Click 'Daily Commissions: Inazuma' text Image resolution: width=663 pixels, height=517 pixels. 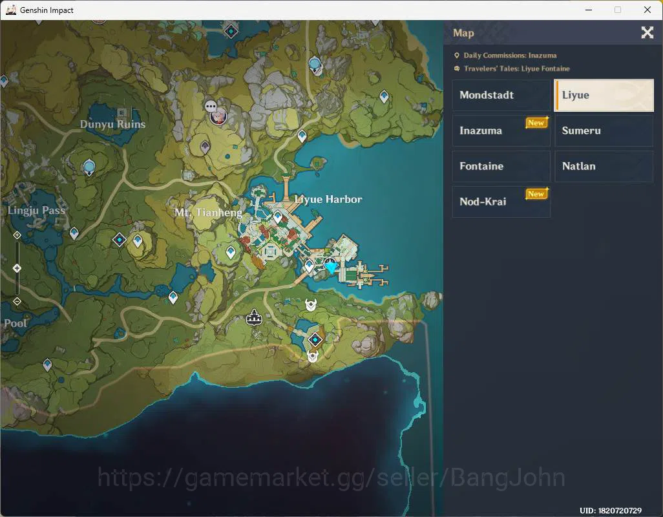pos(510,56)
